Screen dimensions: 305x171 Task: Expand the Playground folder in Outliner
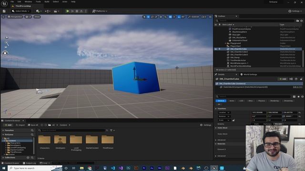[x=225, y=43]
